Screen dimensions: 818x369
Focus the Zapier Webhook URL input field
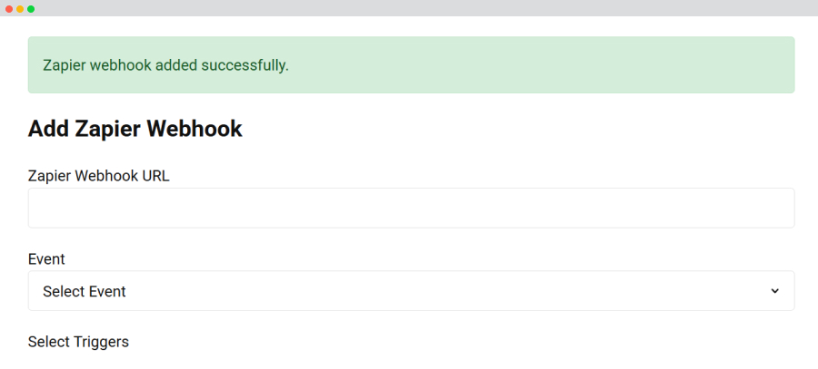point(411,208)
